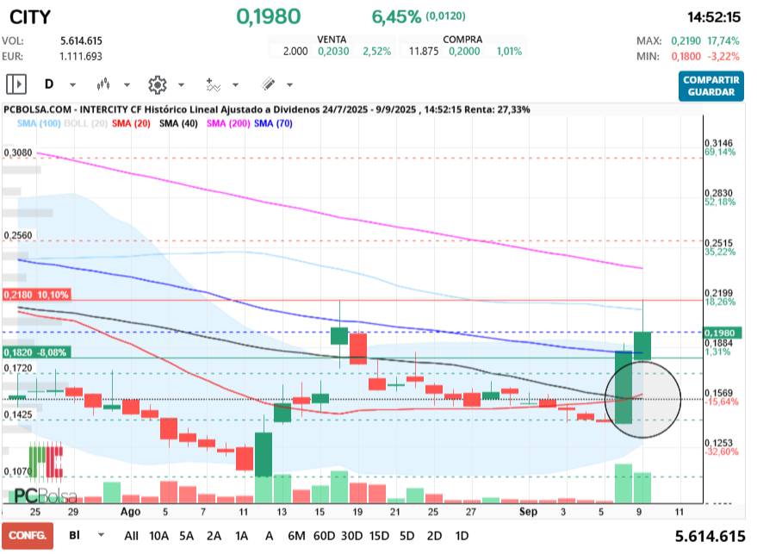Click the 0,3146 price axis label

pos(718,143)
